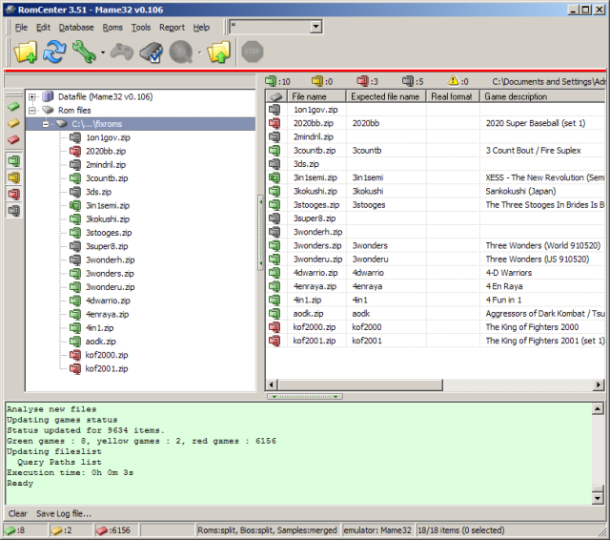Toggle yellow games filter in sidebar

click(x=13, y=123)
